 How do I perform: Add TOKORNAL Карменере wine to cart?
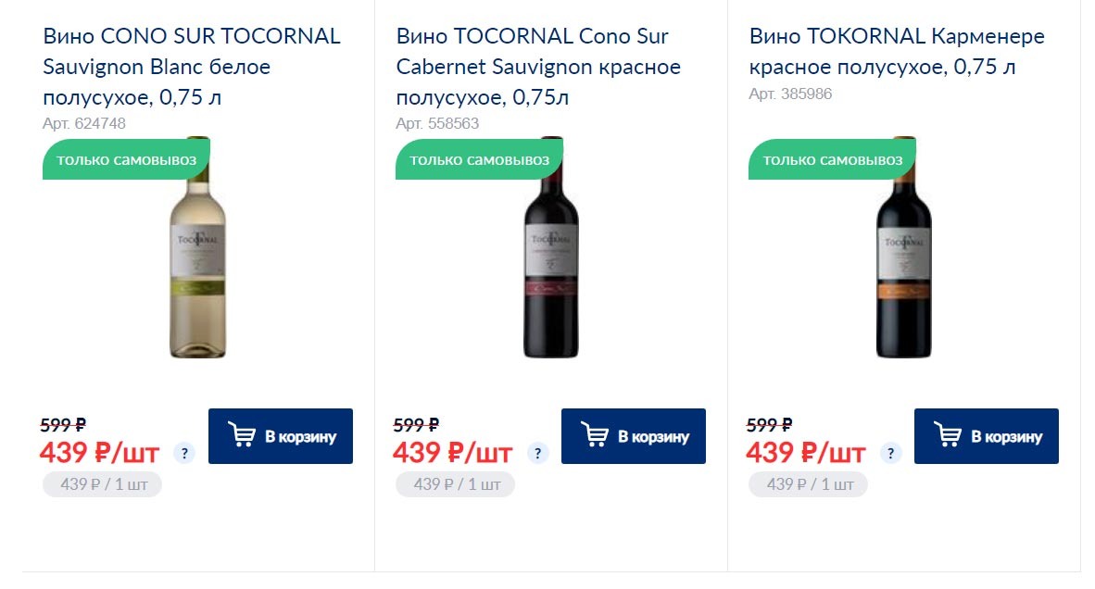point(987,436)
